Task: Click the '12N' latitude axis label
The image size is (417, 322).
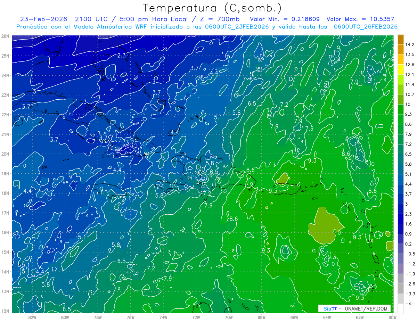Action: point(5,311)
